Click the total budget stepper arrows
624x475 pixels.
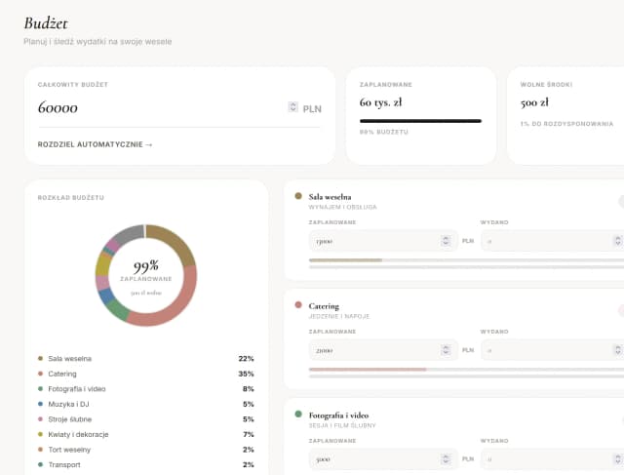[292, 106]
